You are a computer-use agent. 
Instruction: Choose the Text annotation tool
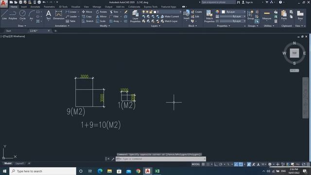pyautogui.click(x=49, y=15)
